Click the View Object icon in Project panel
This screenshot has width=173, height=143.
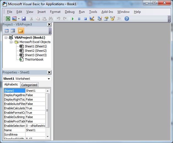click(x=13, y=31)
